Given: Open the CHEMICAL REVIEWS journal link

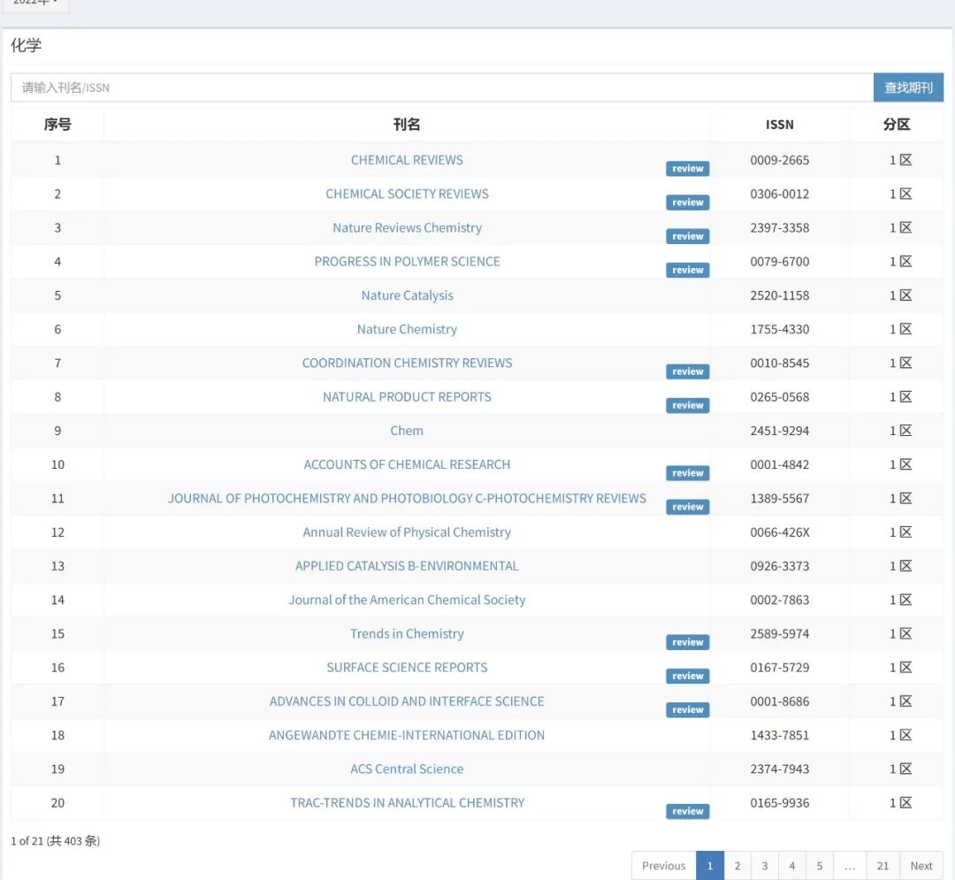Looking at the screenshot, I should click(x=407, y=160).
